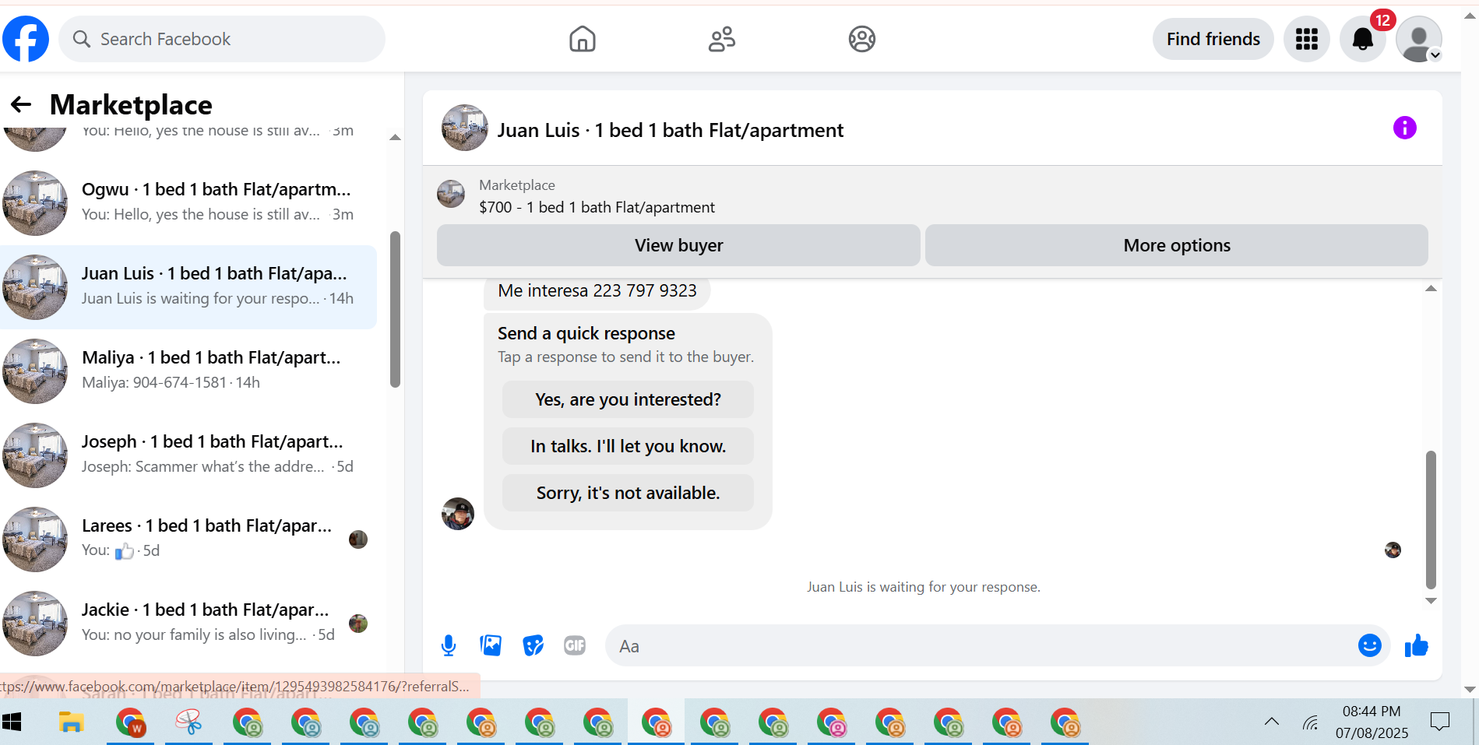Open the Facebook menu grid icon
Screen dimensions: 1479x745
click(x=1307, y=39)
